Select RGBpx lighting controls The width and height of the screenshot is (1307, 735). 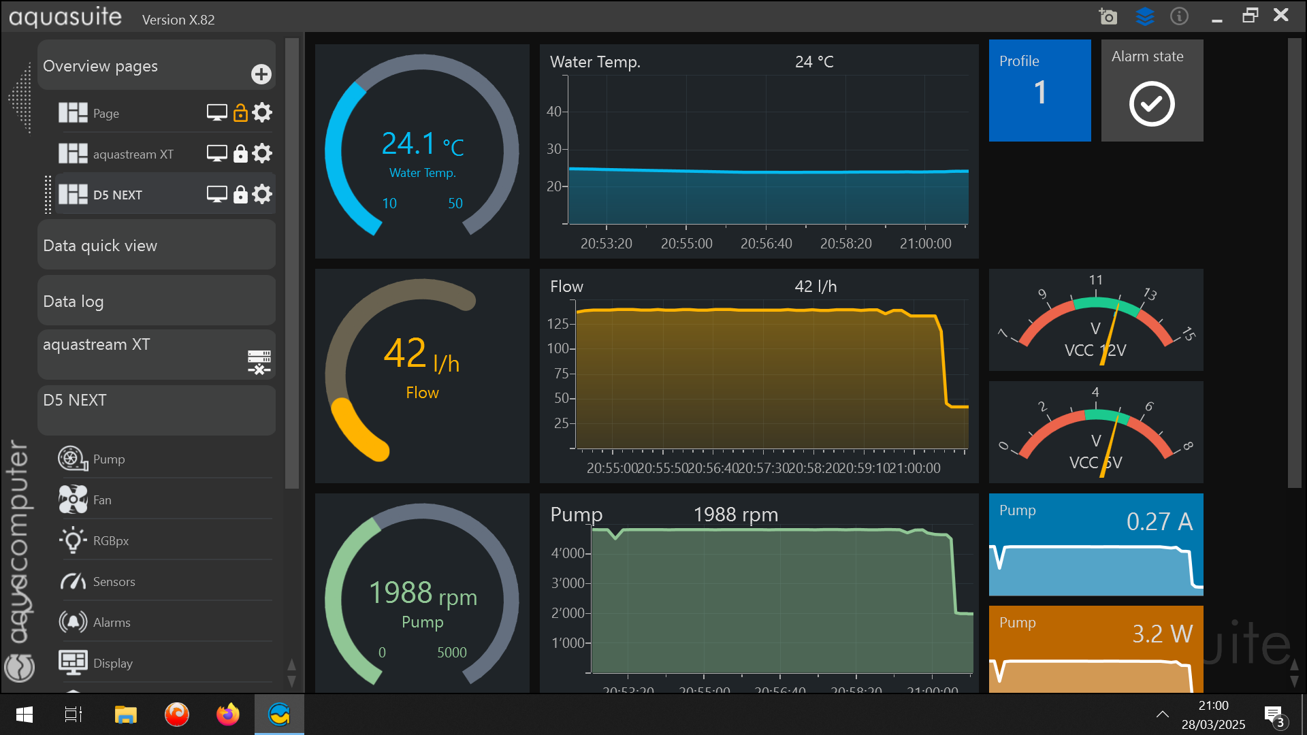(x=111, y=540)
